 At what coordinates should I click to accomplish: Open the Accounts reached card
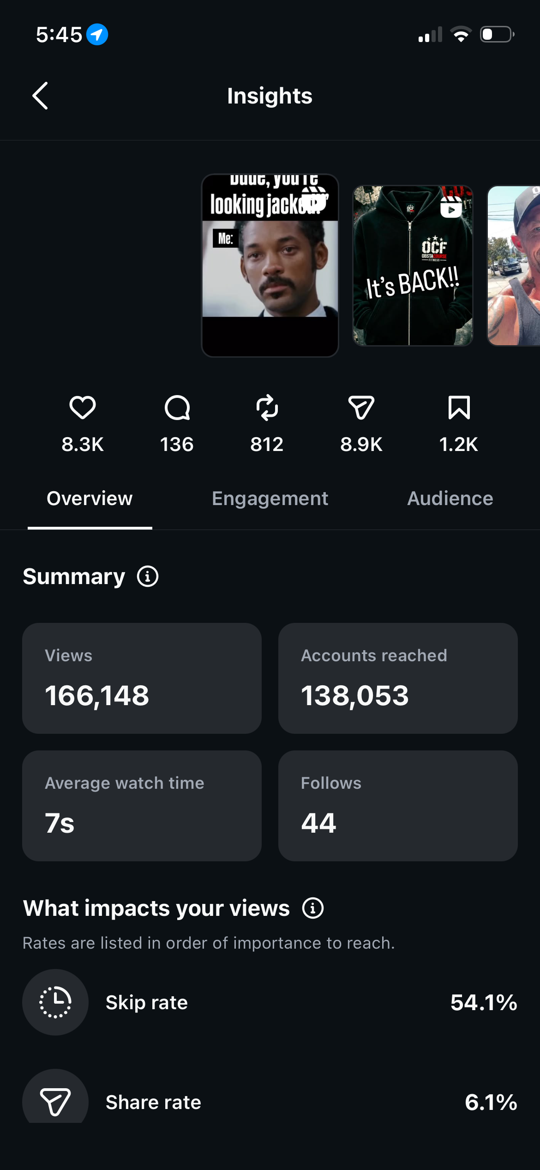[x=398, y=678]
